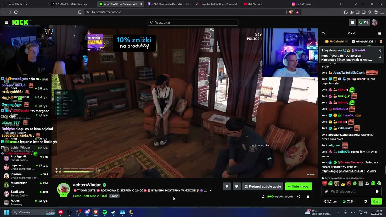Expand the pinned message with the arrow
386x217 pixels.
click(380, 57)
